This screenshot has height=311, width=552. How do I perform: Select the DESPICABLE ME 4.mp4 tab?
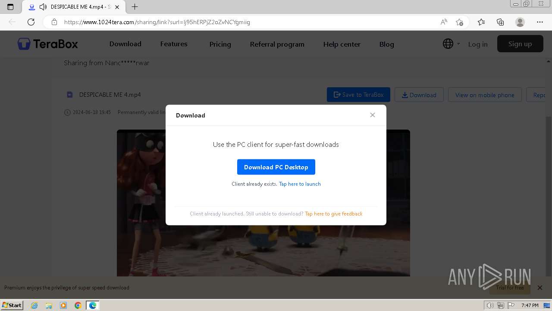73,7
